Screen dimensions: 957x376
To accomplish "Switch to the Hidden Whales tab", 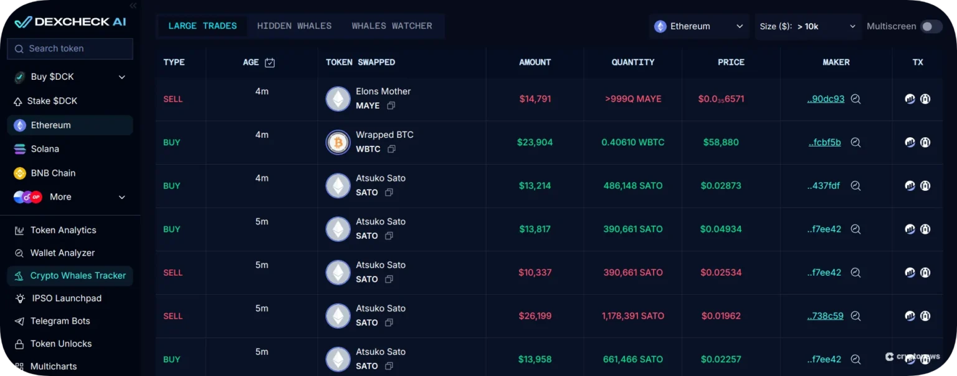I will (294, 26).
